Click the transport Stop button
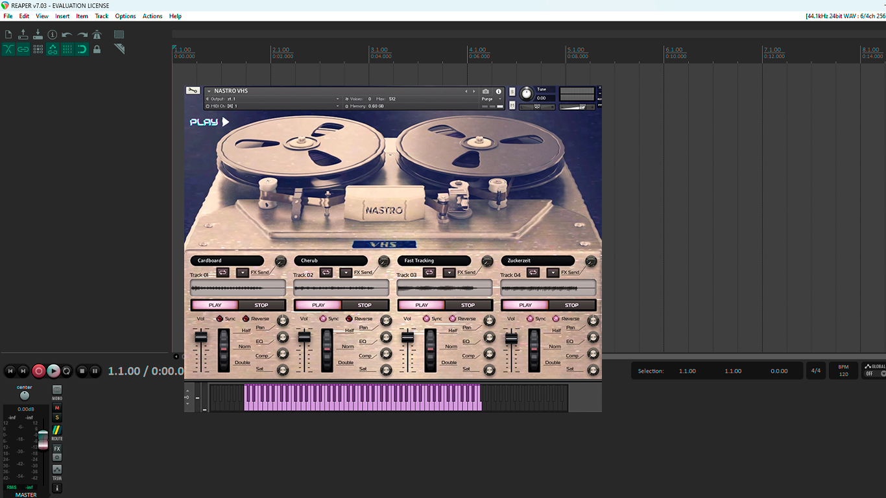The image size is (886, 498). coord(82,371)
